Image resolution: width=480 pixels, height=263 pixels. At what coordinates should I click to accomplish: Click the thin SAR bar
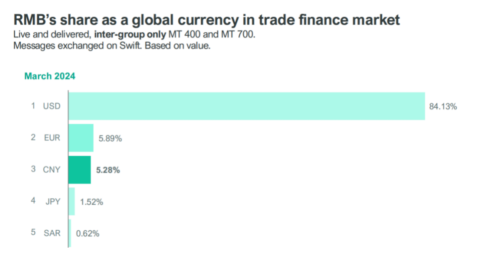(x=70, y=233)
